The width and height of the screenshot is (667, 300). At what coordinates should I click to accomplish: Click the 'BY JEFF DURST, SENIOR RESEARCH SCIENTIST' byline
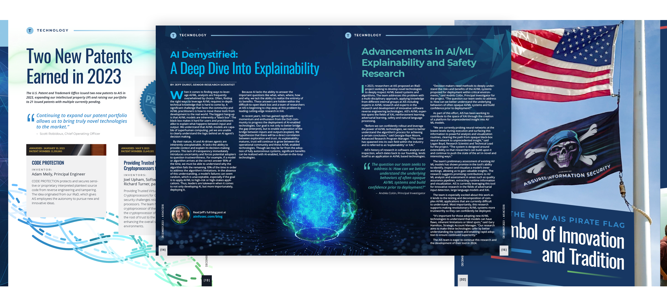point(202,85)
